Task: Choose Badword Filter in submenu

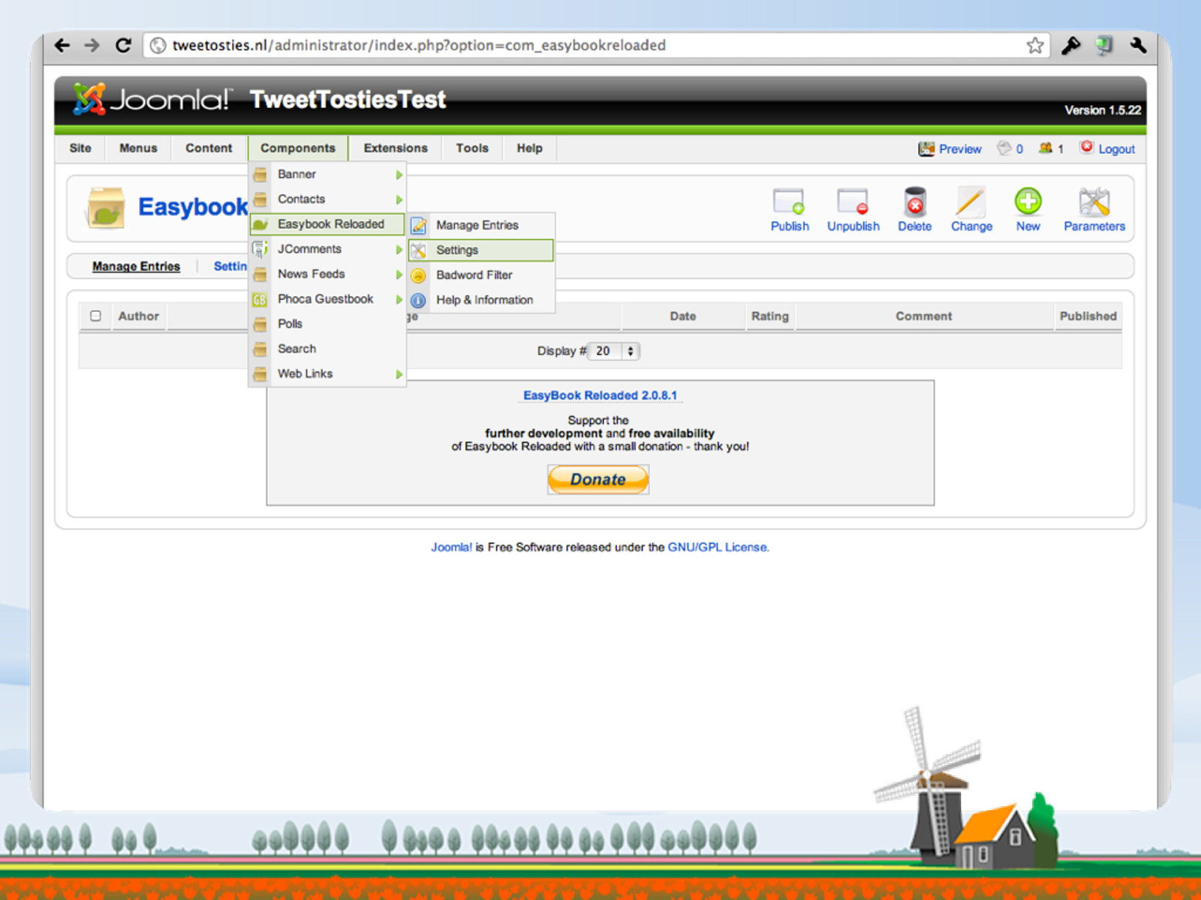Action: click(x=481, y=275)
